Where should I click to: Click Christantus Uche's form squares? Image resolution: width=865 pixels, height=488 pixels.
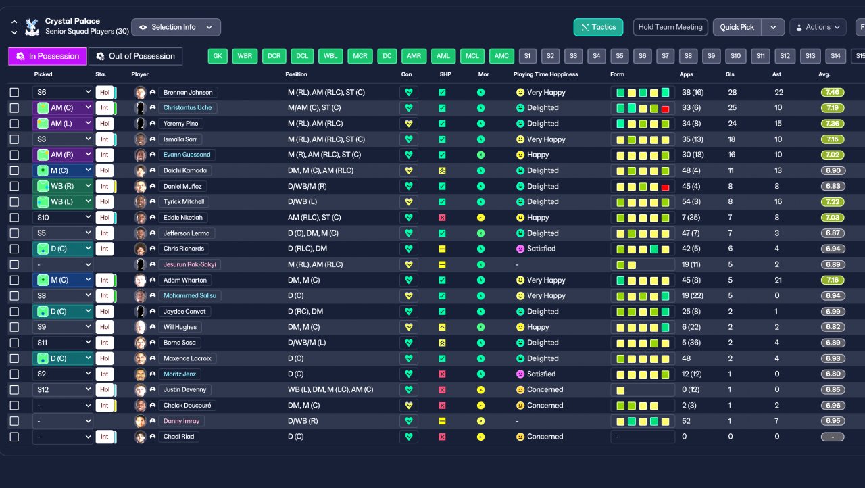(x=642, y=108)
